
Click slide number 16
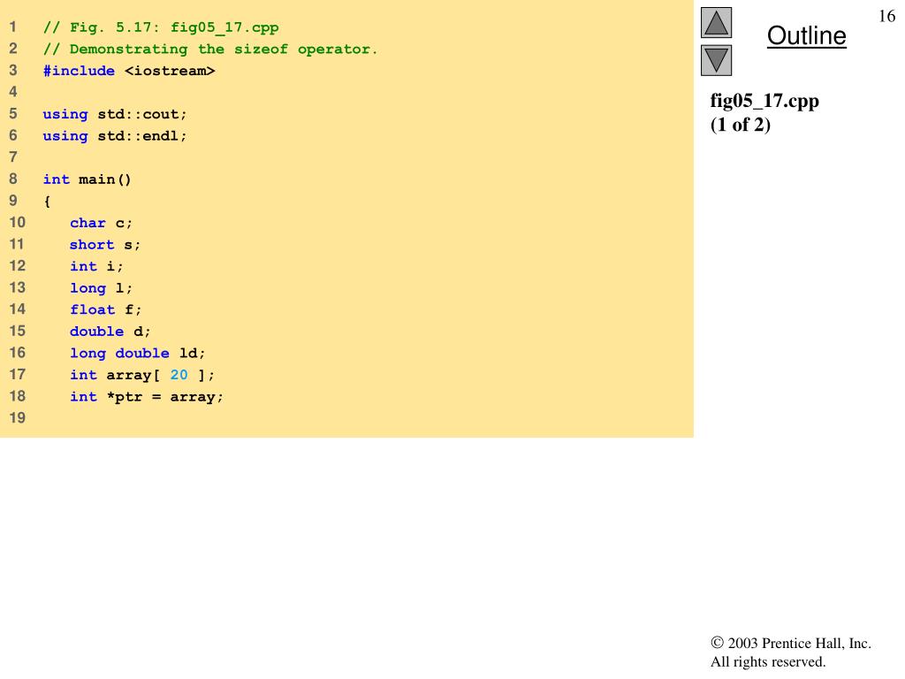(887, 16)
